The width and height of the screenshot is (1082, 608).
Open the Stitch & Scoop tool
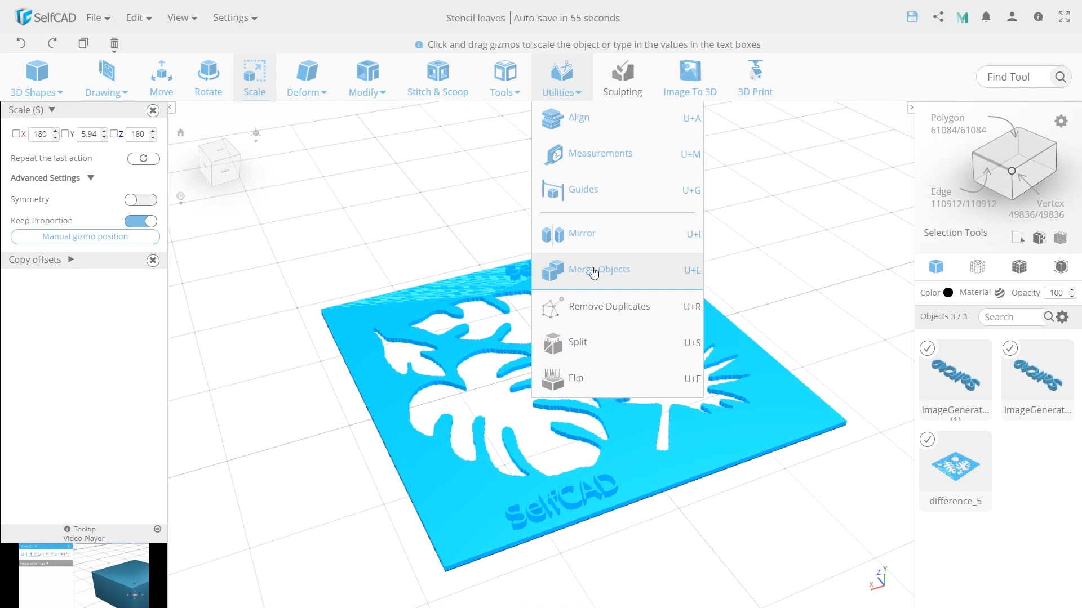coord(438,78)
